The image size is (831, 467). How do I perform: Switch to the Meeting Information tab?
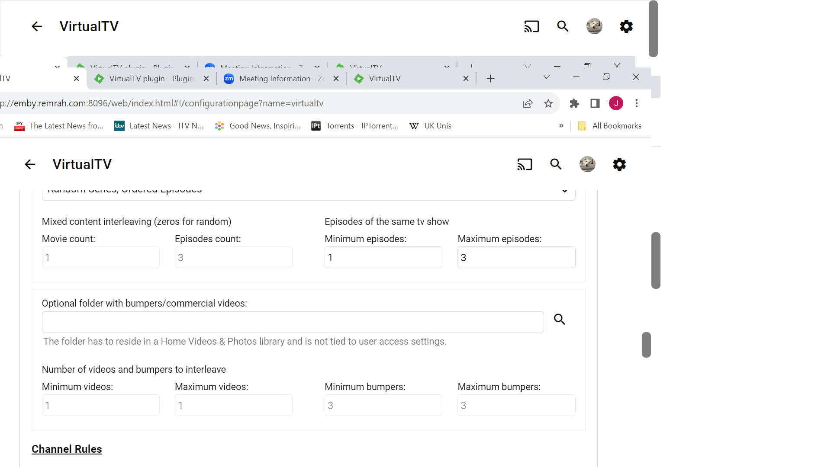277,79
